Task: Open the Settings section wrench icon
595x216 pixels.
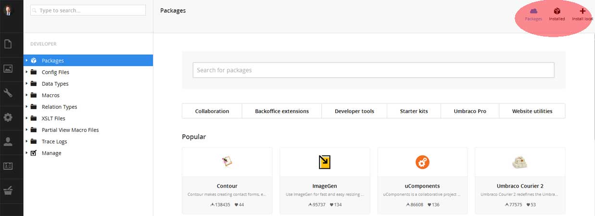Action: 8,93
